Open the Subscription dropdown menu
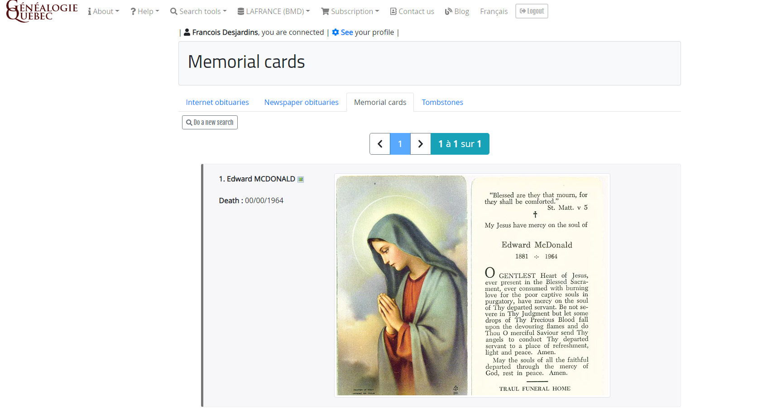This screenshot has height=408, width=777. click(x=350, y=11)
